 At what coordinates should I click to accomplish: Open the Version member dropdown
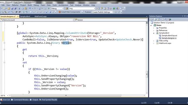point(147,20)
